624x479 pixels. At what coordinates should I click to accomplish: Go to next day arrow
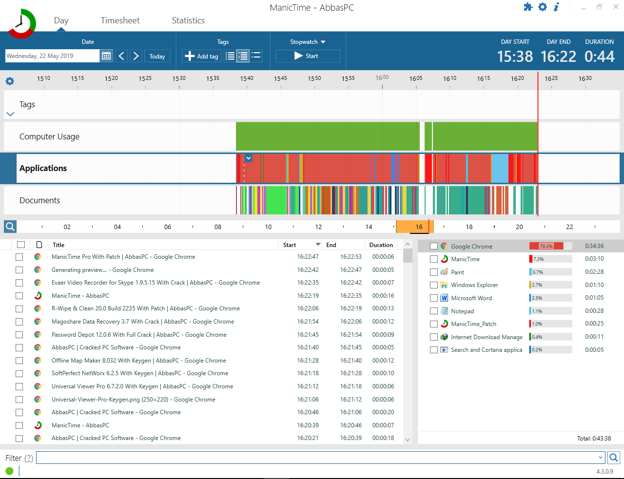pyautogui.click(x=136, y=56)
